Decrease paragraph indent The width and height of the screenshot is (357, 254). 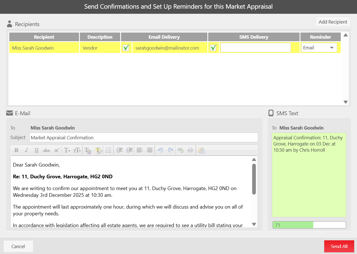click(x=119, y=150)
